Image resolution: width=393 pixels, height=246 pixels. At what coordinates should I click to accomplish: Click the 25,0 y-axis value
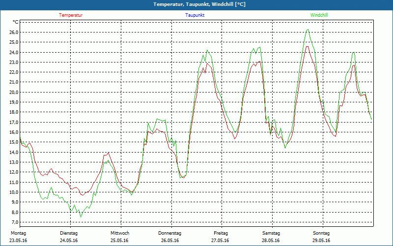tap(14, 42)
